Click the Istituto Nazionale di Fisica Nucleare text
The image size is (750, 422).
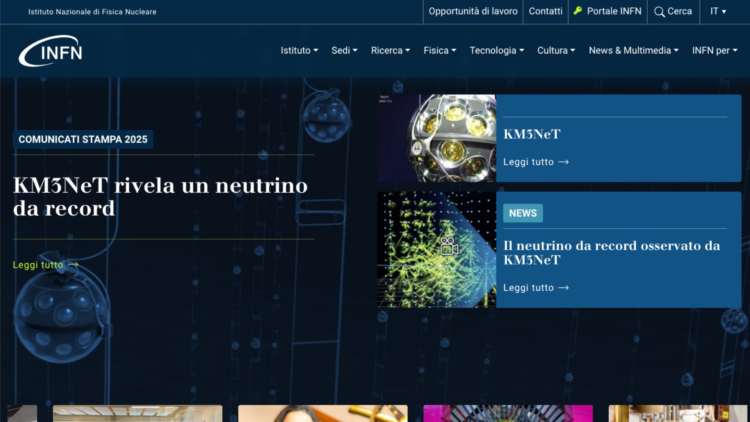pyautogui.click(x=92, y=12)
